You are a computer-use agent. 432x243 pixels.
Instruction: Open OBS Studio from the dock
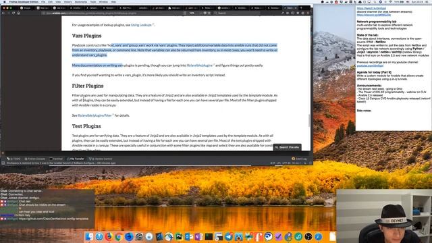point(308,236)
